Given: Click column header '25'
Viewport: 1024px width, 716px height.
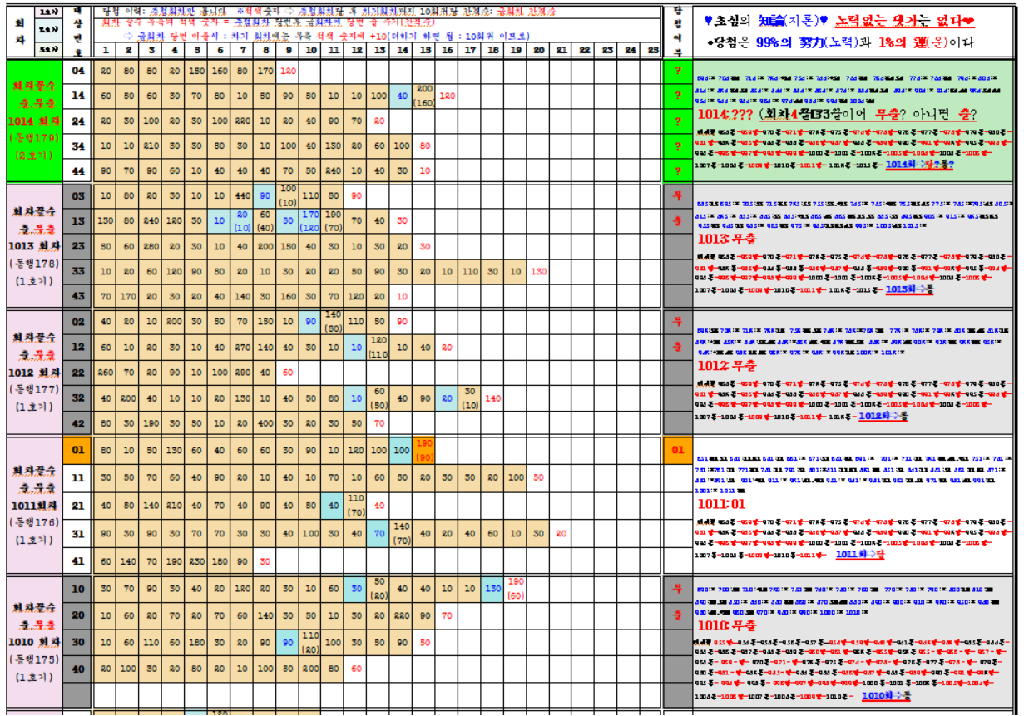Looking at the screenshot, I should [653, 51].
